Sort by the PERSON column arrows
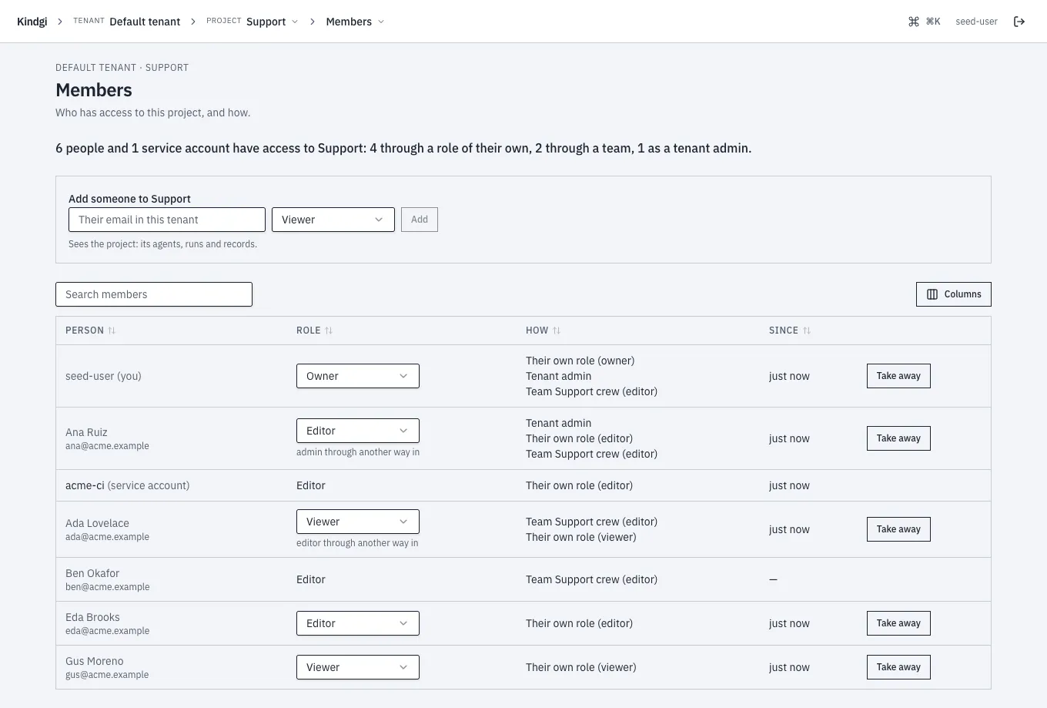Viewport: 1047px width, 708px height. coord(112,331)
